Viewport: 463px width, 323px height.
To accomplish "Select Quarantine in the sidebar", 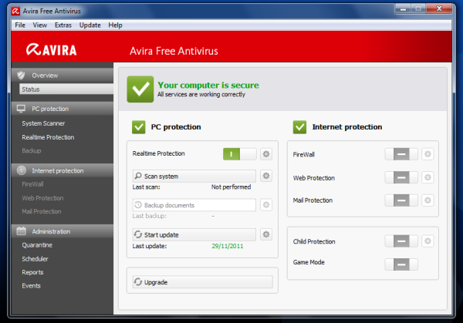I will (x=37, y=246).
